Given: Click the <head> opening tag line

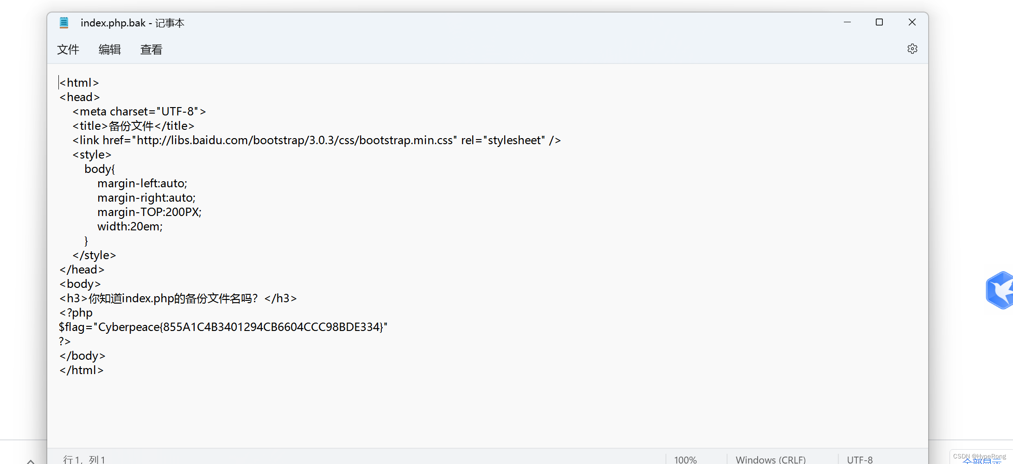Looking at the screenshot, I should tap(79, 97).
